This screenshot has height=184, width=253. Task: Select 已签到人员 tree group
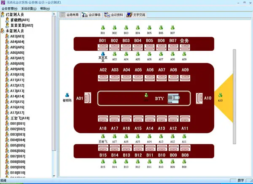click(15, 14)
